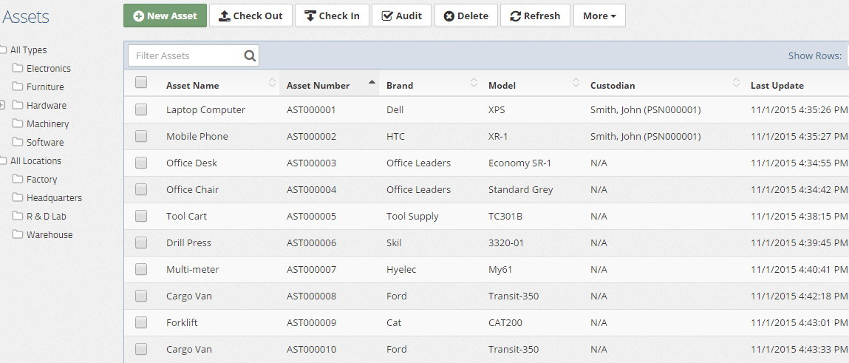The height and width of the screenshot is (363, 849).
Task: Select the R & D Lab location
Action: (x=46, y=216)
